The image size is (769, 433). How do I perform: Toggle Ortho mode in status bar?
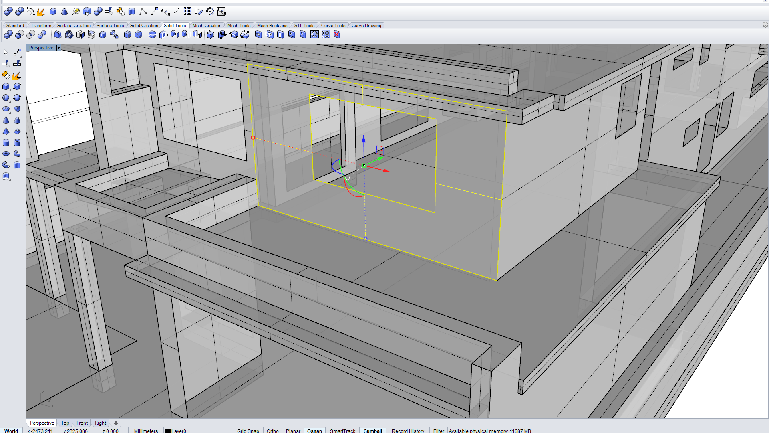click(272, 431)
